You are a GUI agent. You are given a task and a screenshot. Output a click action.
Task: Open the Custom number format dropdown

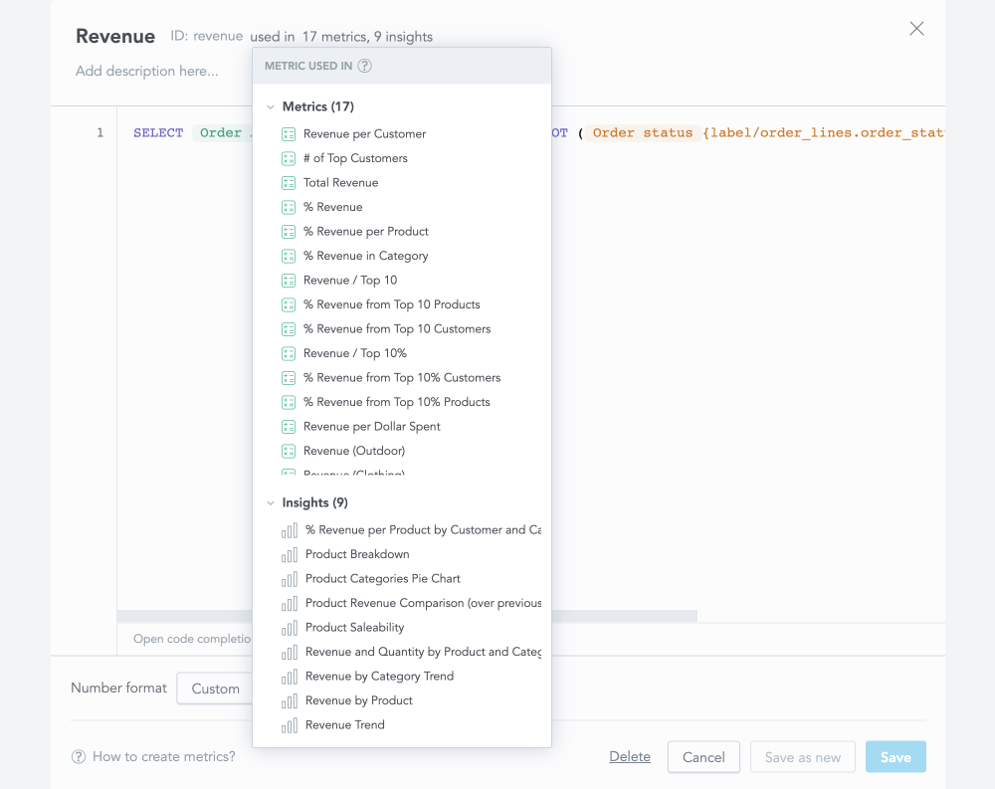(x=215, y=688)
